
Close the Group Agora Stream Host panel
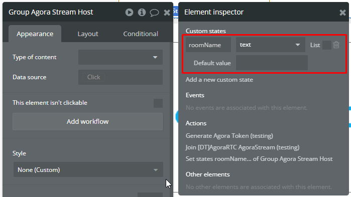click(x=167, y=13)
